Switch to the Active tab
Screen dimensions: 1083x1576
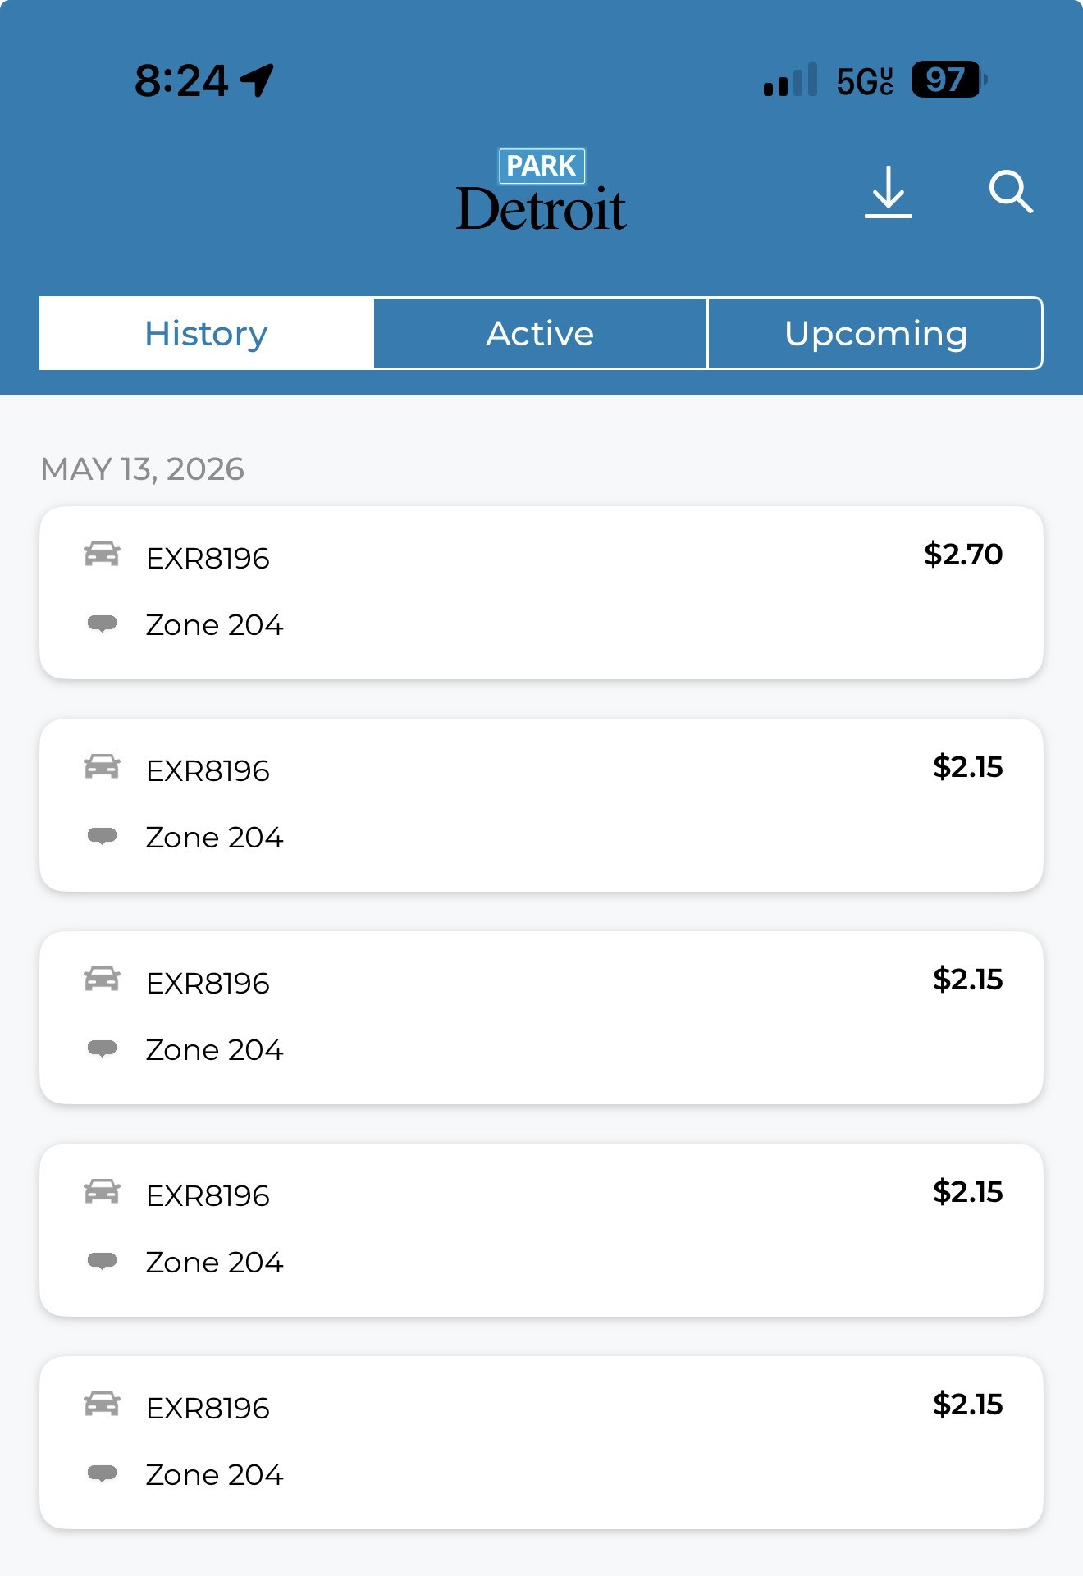pyautogui.click(x=540, y=333)
